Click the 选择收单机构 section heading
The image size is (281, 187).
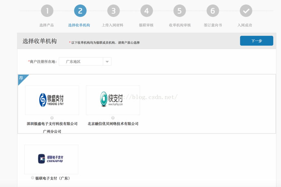click(40, 41)
